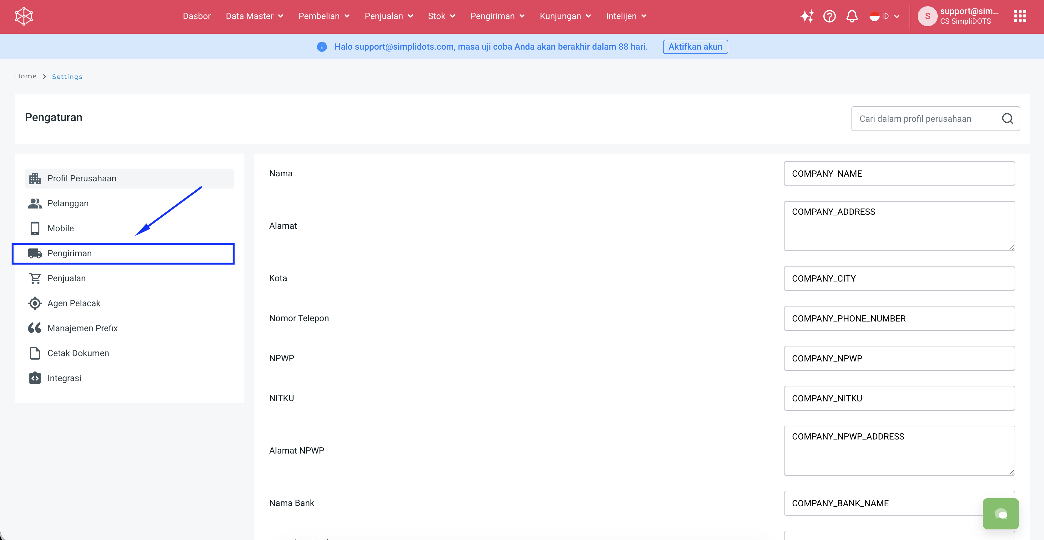Screen dimensions: 1044x540
Task: Open Agen Pelacak settings
Action: pyautogui.click(x=73, y=303)
